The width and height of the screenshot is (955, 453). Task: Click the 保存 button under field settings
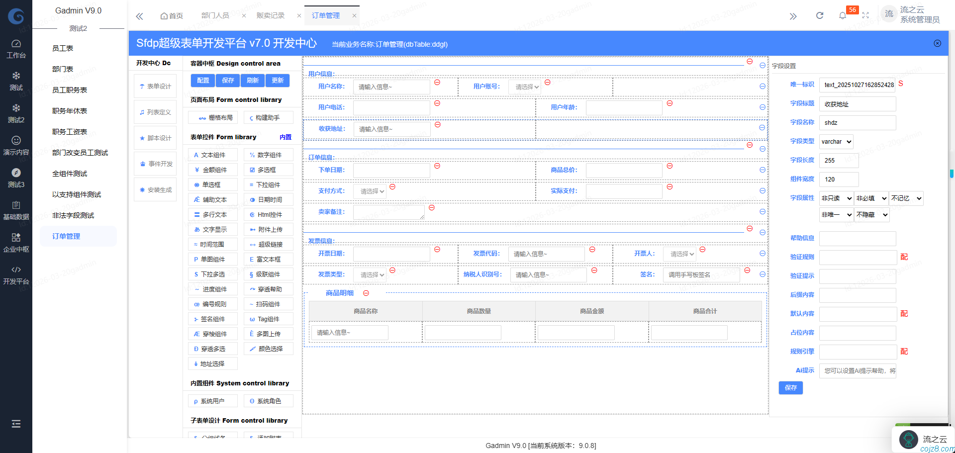pyautogui.click(x=790, y=388)
